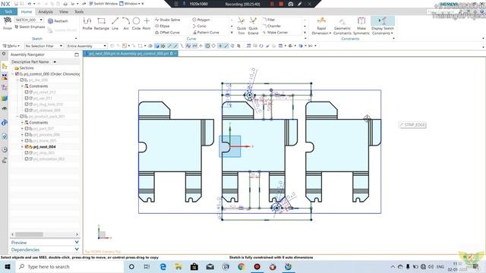Close the prj_nest_004.prt document tab

(175, 54)
